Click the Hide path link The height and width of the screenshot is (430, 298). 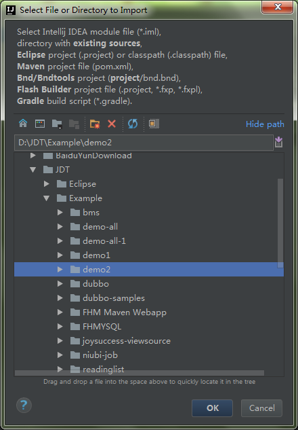point(265,124)
